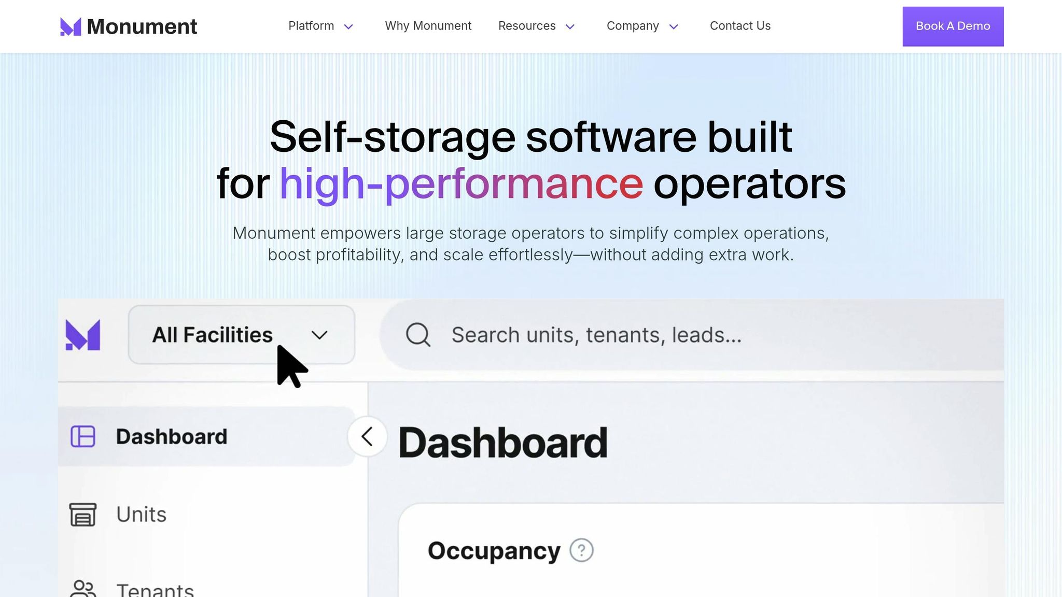Click the Monument logo icon in header
This screenshot has height=597, width=1062.
71,26
